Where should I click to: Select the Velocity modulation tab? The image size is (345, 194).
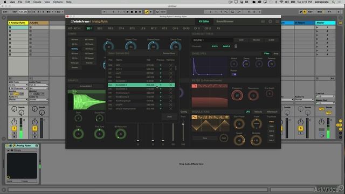[258, 112]
